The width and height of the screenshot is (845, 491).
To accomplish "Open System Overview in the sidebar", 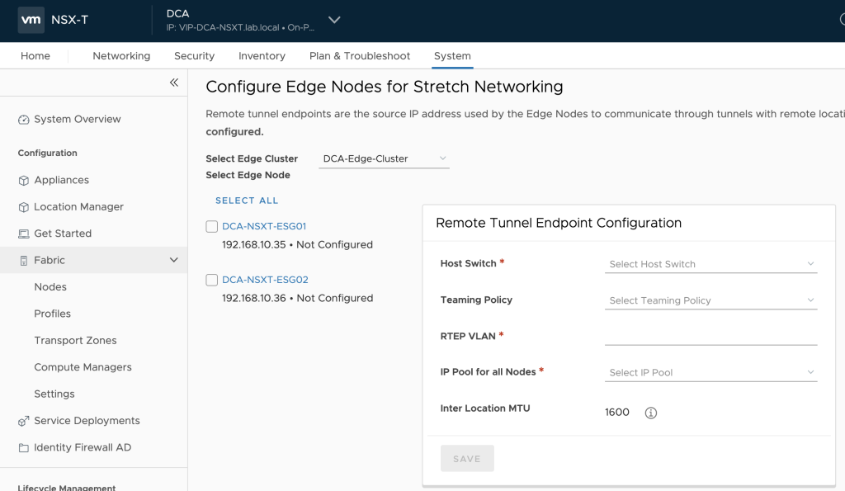I will pyautogui.click(x=77, y=119).
